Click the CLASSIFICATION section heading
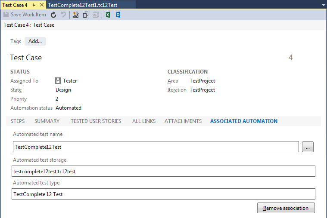 tap(187, 72)
